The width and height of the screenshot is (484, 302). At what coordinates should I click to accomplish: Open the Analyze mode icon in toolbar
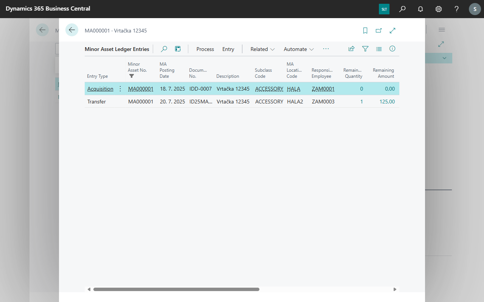pos(178,49)
